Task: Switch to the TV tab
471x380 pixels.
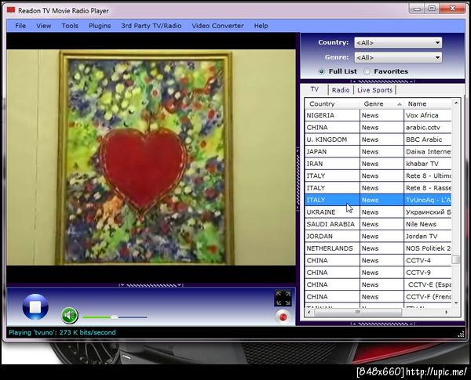Action: (x=315, y=89)
